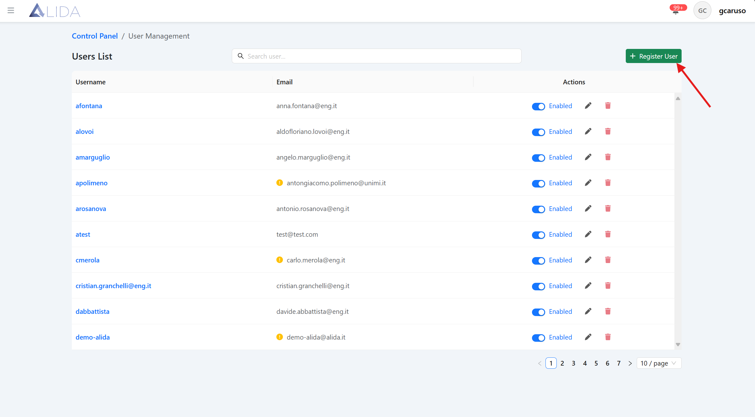Screen dimensions: 755x417
Task: Click warning icon beside demo-alida@alida.it
Action: 279,337
